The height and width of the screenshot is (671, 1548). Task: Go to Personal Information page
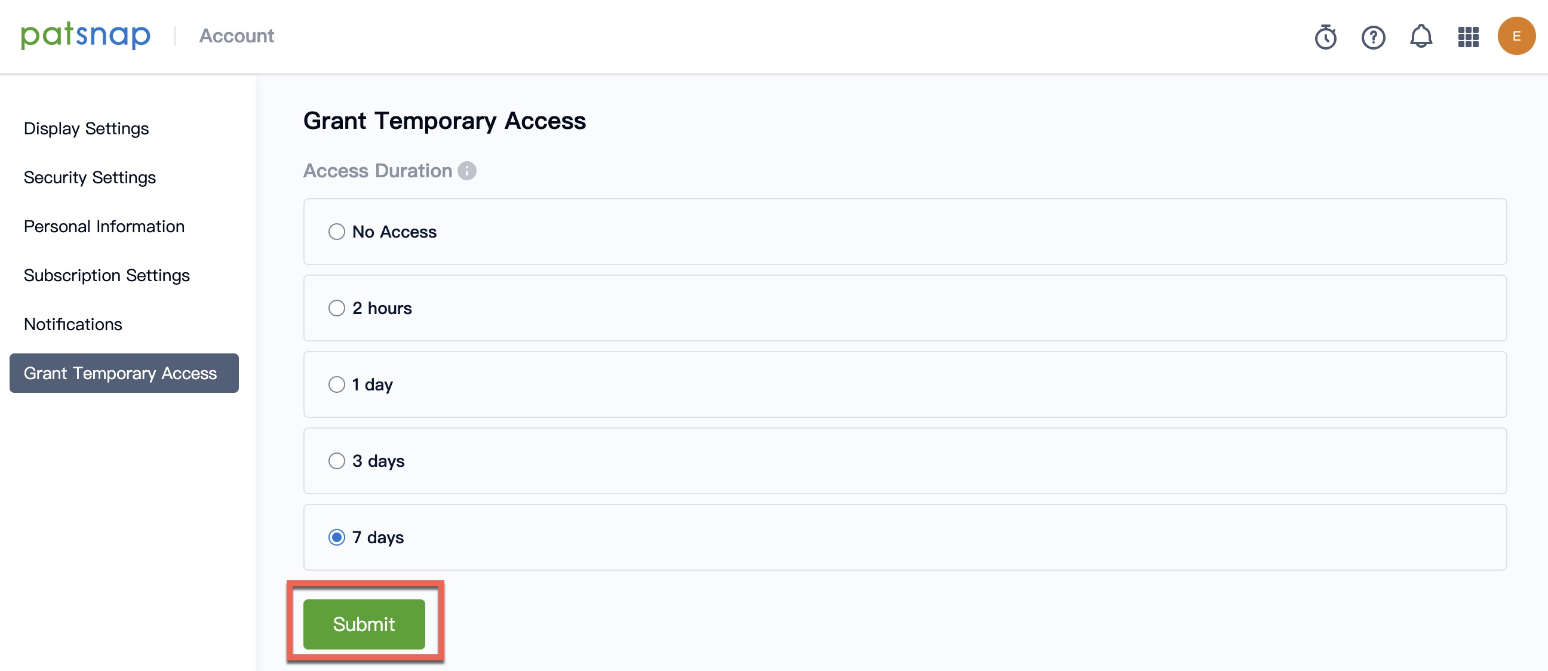pyautogui.click(x=104, y=226)
